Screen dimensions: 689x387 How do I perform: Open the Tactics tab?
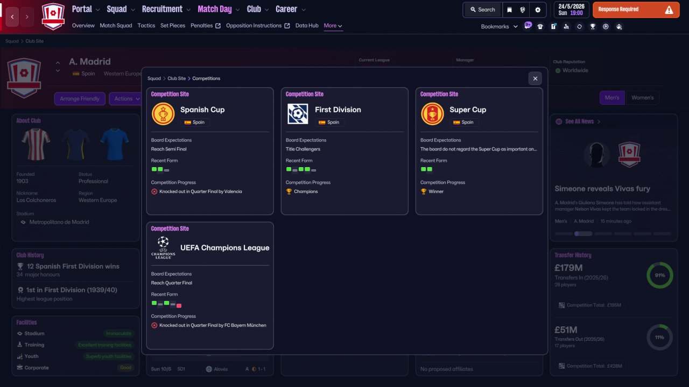click(x=146, y=25)
